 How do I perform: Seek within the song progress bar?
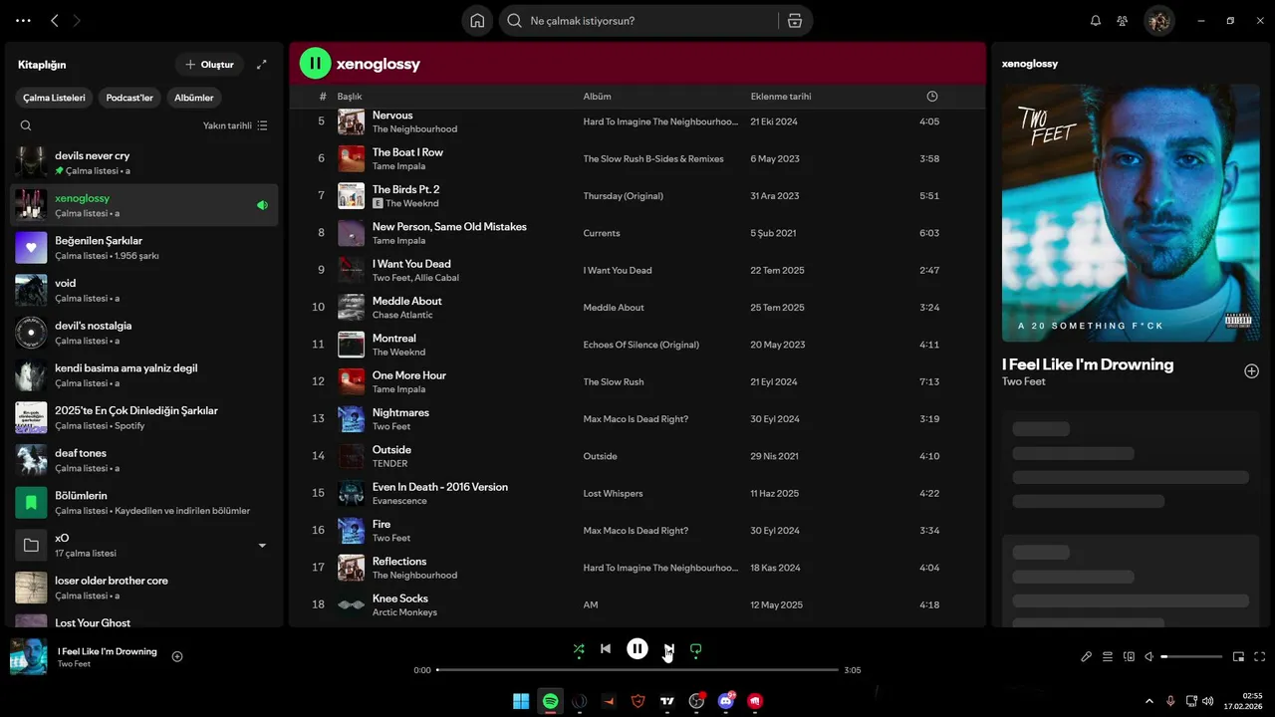coord(637,670)
